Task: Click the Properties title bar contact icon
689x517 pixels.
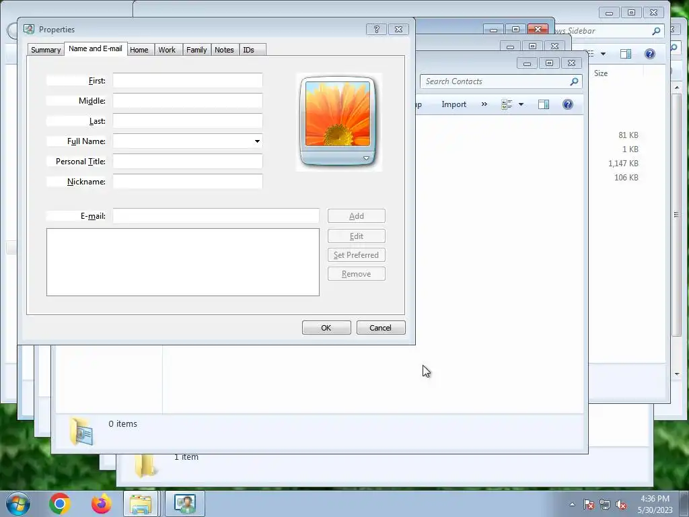Action: pyautogui.click(x=29, y=30)
